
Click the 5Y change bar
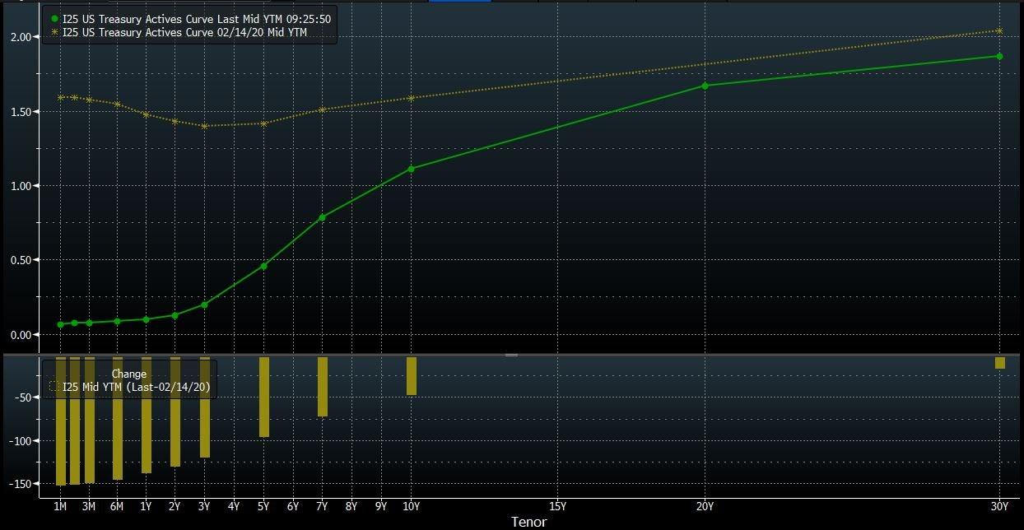[x=264, y=397]
